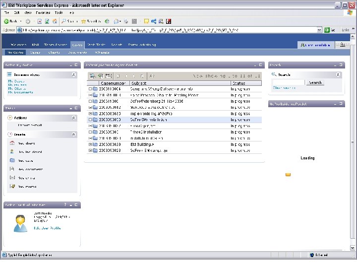
Task: Collapse the Search section chevron
Action: tap(338, 74)
